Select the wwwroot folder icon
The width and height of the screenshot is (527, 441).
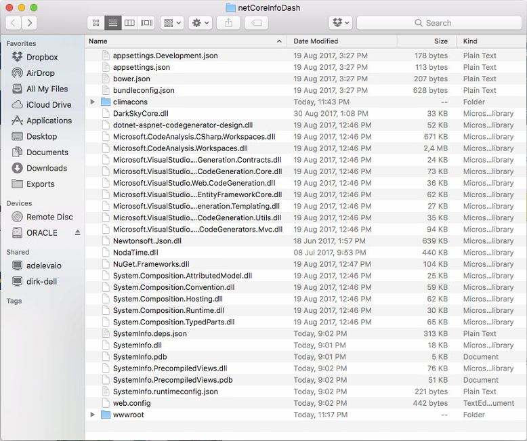click(x=106, y=415)
